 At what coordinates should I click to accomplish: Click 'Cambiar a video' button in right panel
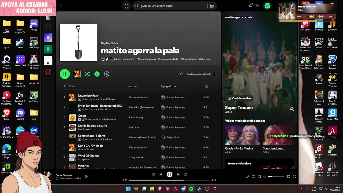click(239, 98)
